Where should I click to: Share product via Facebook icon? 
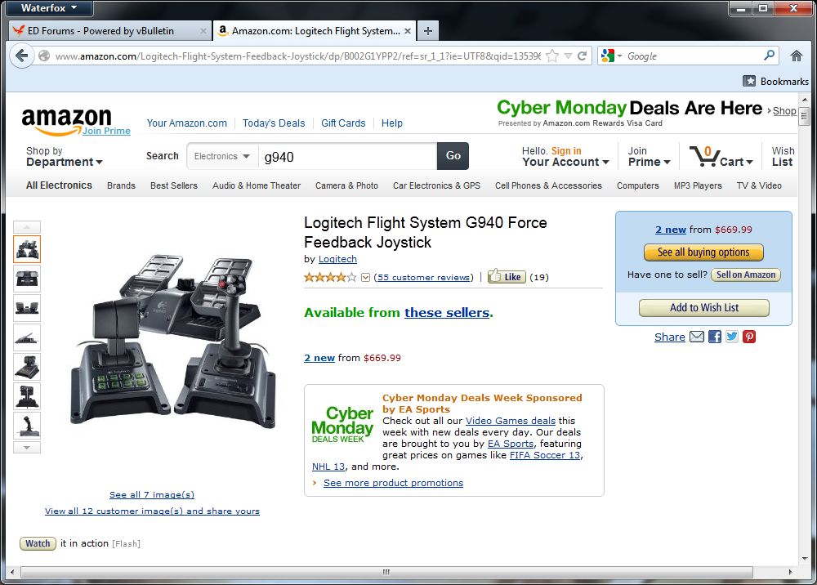coord(715,337)
